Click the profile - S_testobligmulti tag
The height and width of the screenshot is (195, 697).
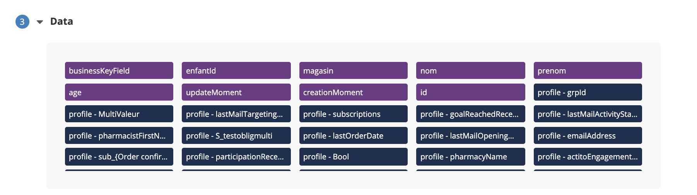pyautogui.click(x=236, y=136)
